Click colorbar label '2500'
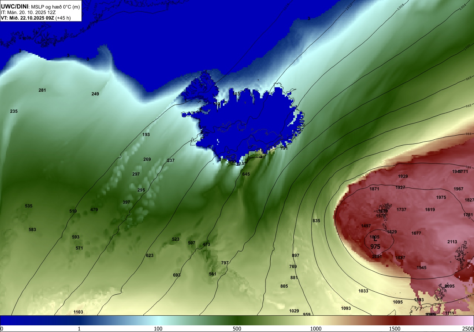This screenshot has width=474, height=332. (x=468, y=328)
